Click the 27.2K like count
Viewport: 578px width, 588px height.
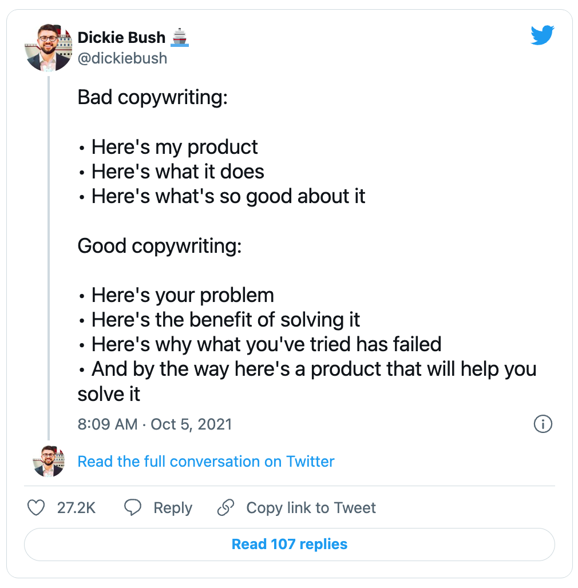tap(76, 508)
